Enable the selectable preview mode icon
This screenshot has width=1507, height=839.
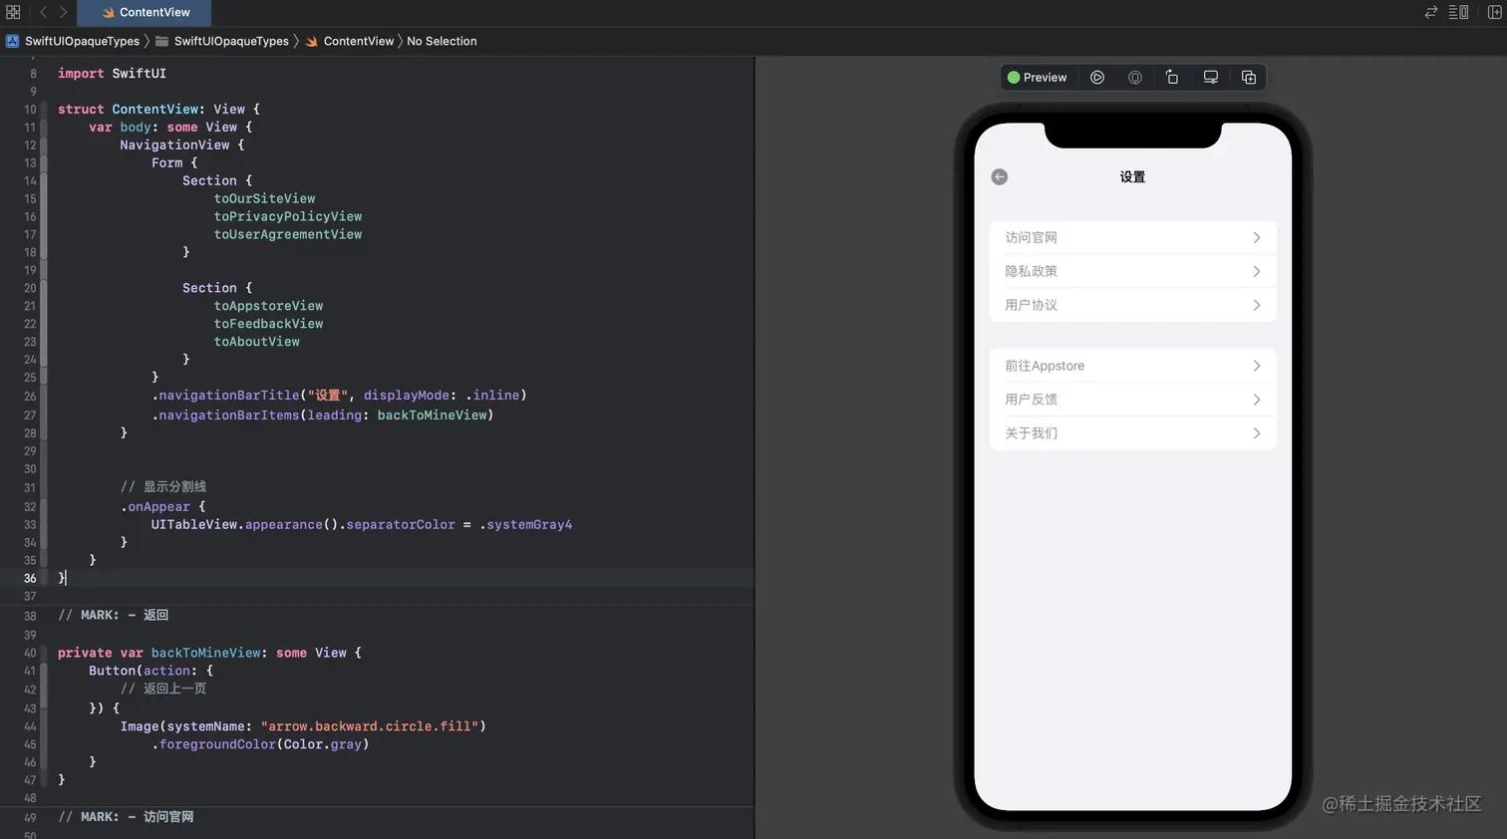(x=1135, y=78)
